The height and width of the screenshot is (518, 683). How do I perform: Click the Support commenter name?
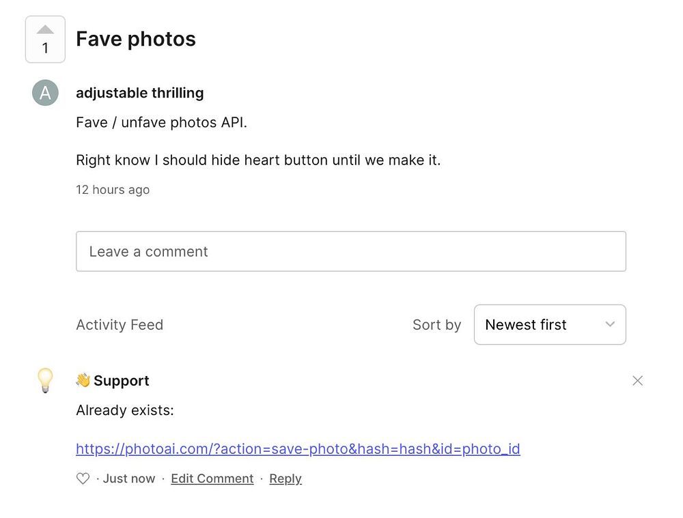coord(122,381)
